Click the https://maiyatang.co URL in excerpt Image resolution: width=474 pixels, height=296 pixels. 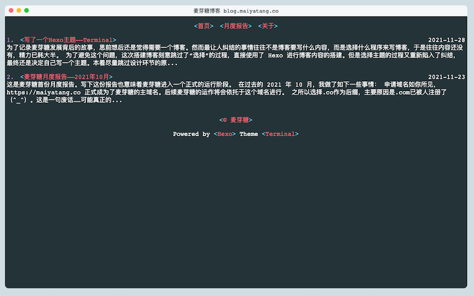pyautogui.click(x=43, y=92)
